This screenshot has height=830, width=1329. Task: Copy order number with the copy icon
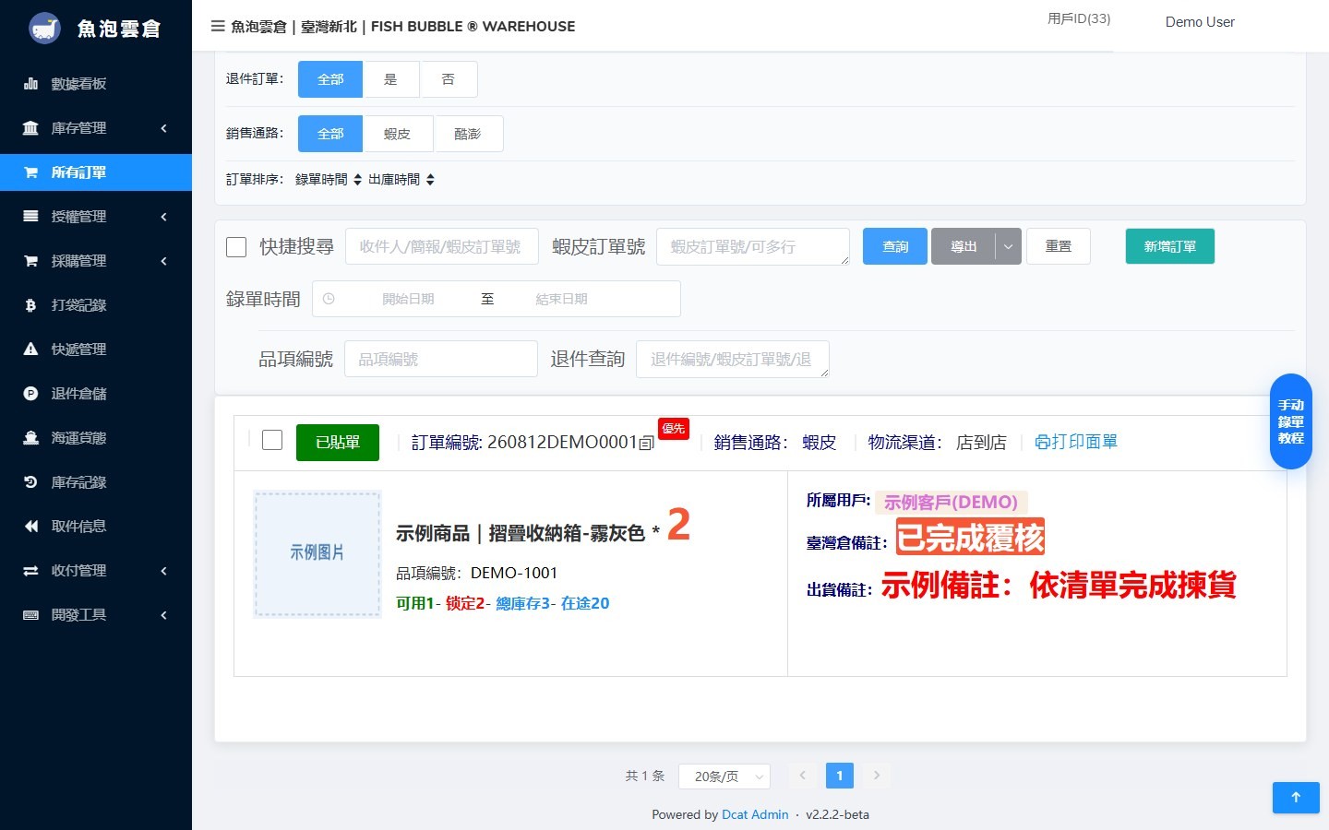pyautogui.click(x=647, y=443)
